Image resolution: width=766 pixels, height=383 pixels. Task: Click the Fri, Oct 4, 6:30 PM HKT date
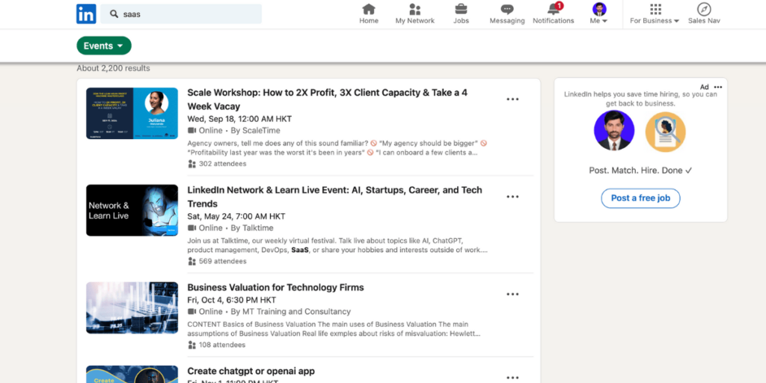point(232,300)
